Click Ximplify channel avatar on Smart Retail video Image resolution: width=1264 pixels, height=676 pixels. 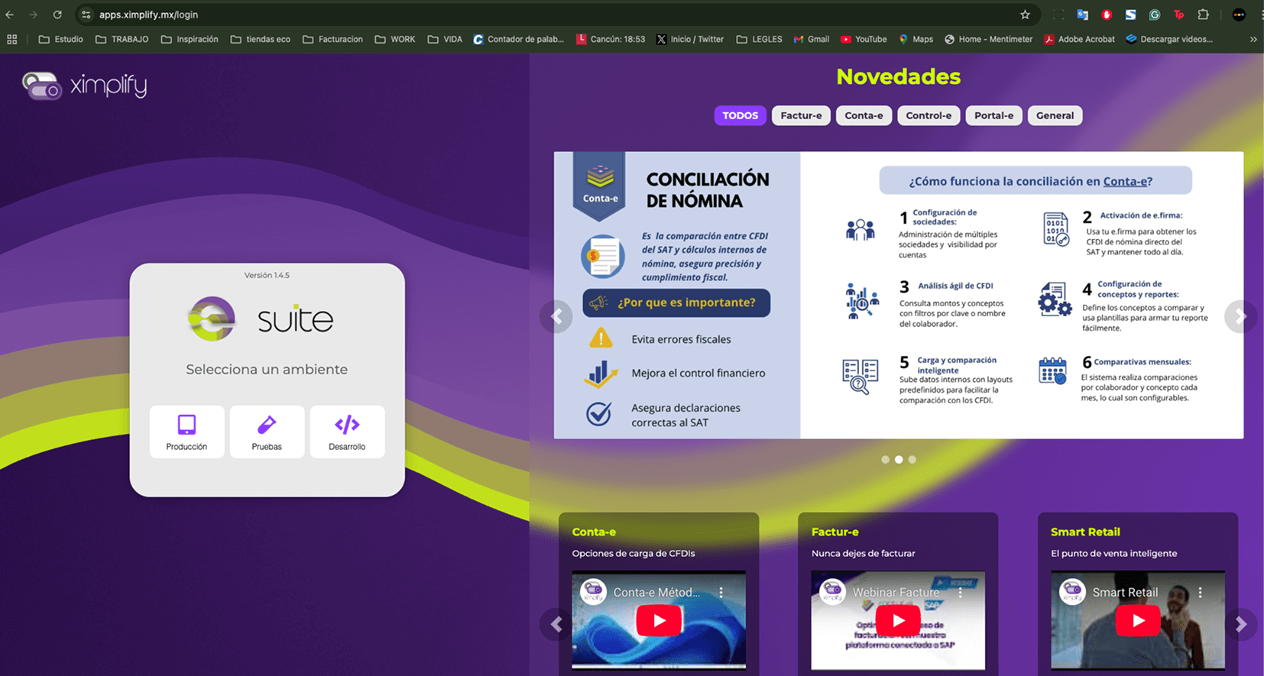[x=1072, y=592]
